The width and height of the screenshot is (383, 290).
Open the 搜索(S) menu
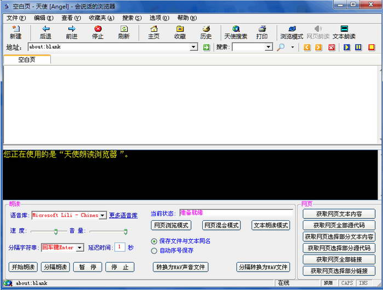132,18
